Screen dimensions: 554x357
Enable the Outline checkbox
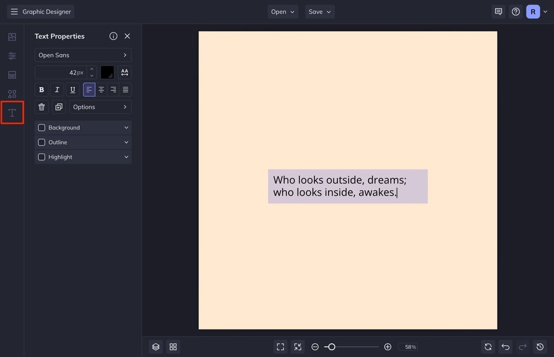point(42,142)
